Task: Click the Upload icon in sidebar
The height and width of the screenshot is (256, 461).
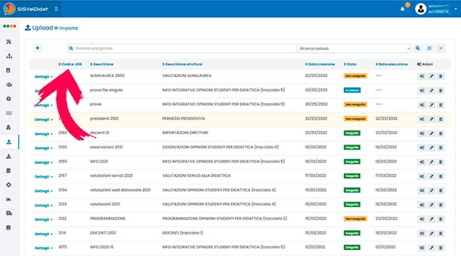Action: (8, 142)
